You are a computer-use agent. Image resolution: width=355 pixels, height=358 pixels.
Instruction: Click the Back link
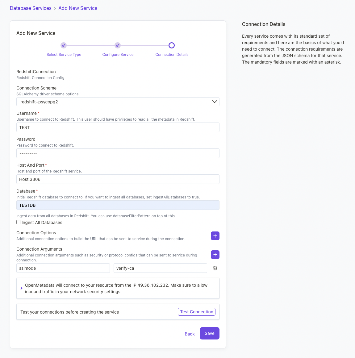(190, 334)
